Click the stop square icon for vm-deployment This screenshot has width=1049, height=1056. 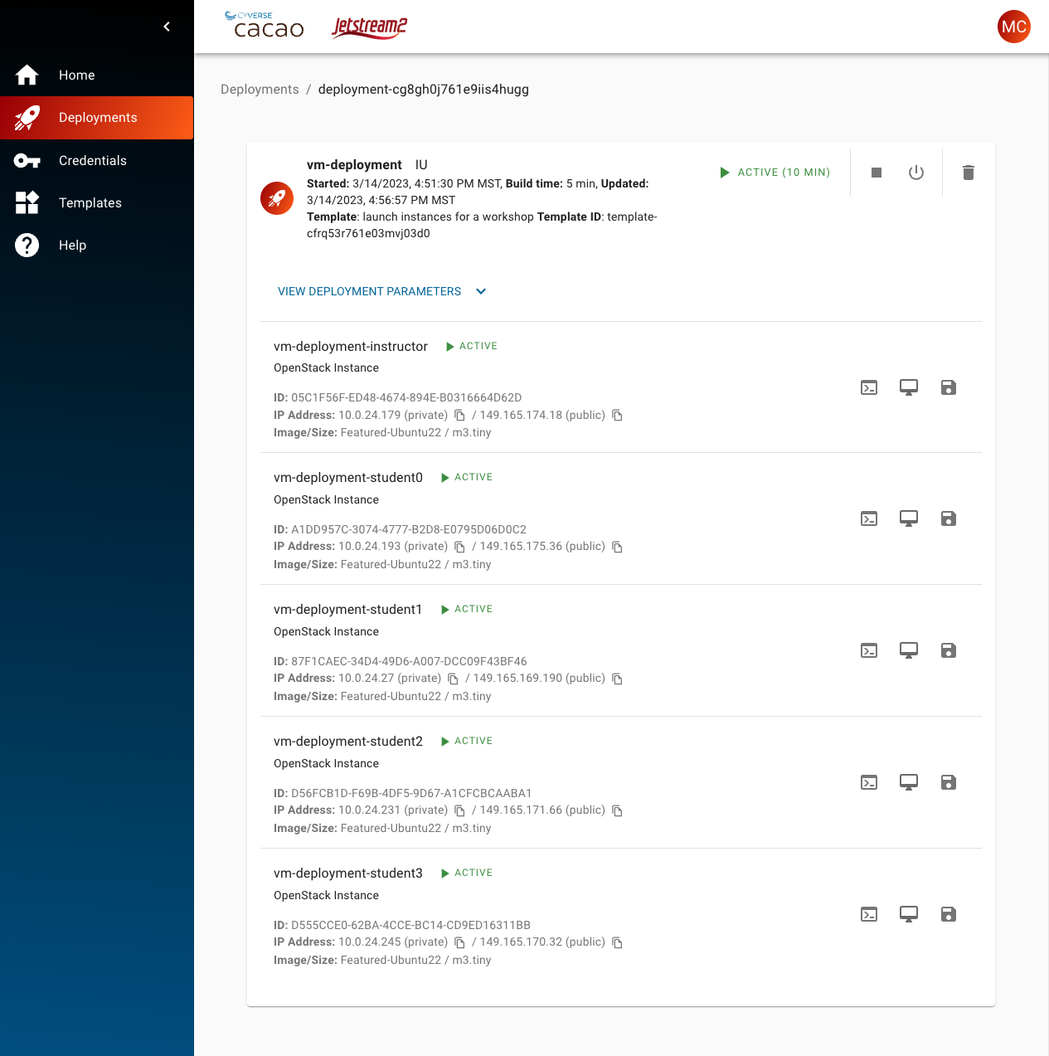877,173
